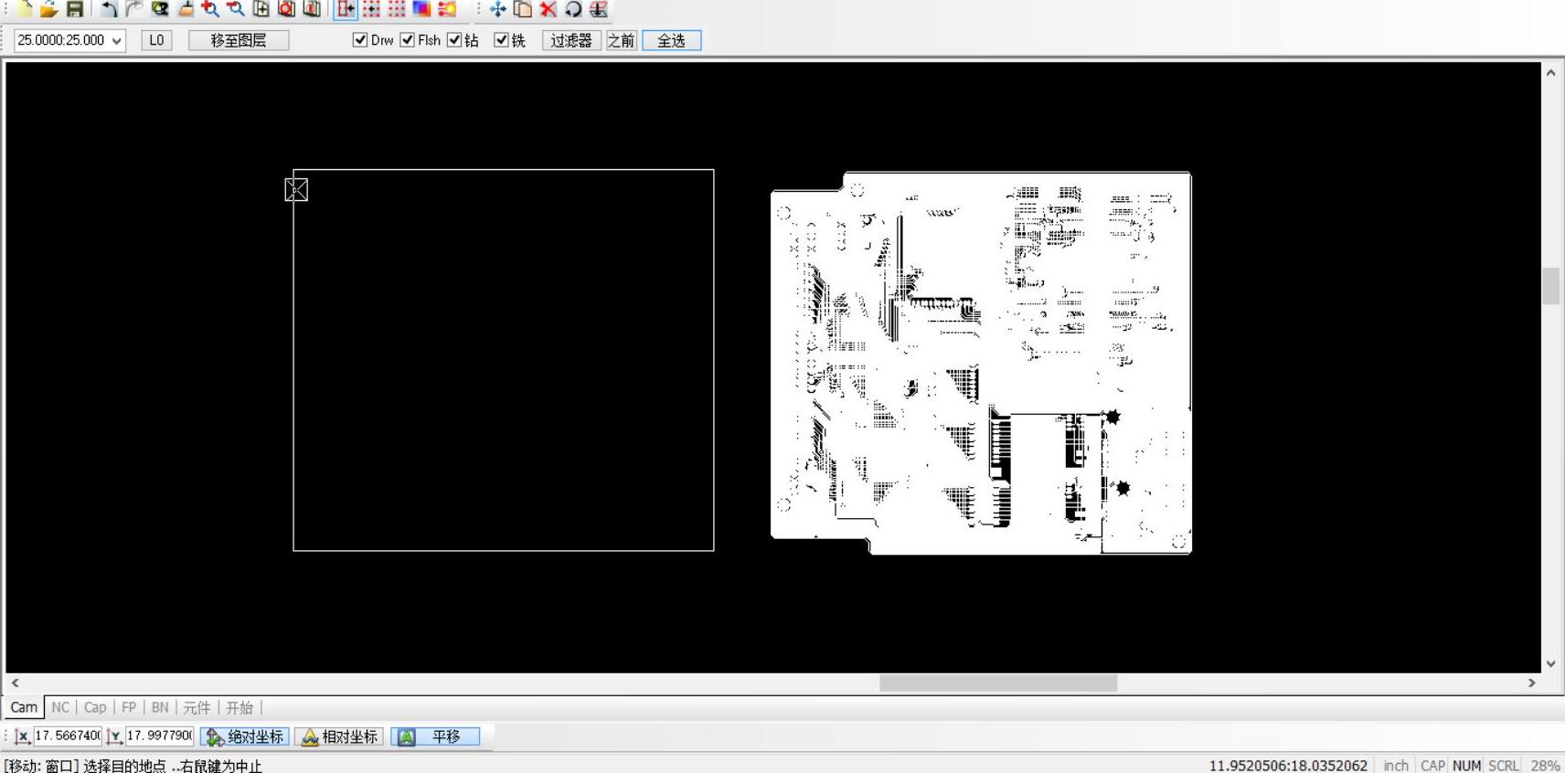Click the 全选 select all button

(671, 40)
